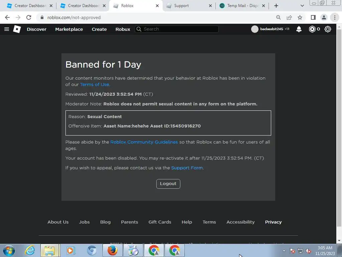Open the Robux balance icon
Viewport: 342px width, 257px height.
[x=312, y=29]
